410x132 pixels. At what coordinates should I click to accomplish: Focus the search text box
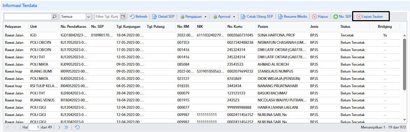pos(28,16)
